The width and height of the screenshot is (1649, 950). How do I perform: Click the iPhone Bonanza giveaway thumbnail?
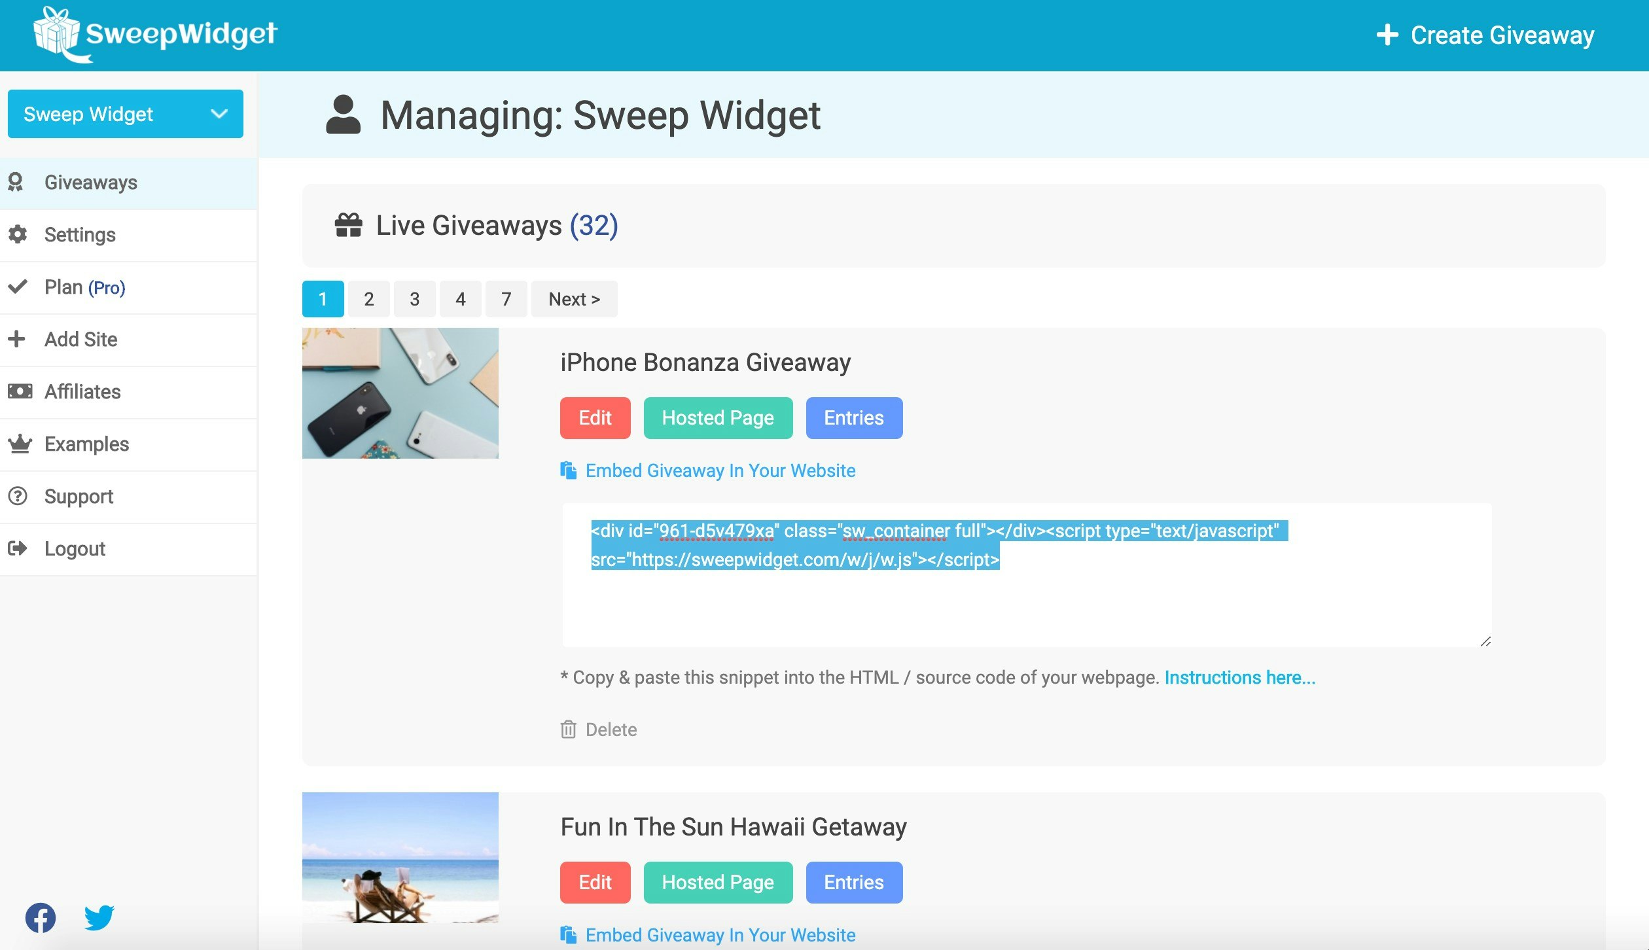[400, 393]
